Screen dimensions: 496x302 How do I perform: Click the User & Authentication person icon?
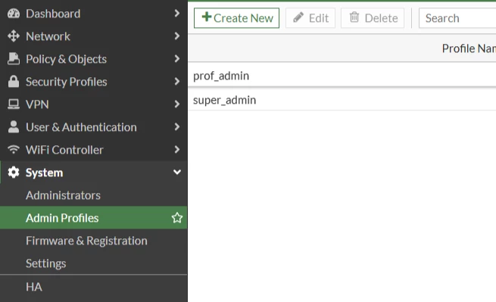[x=14, y=127]
